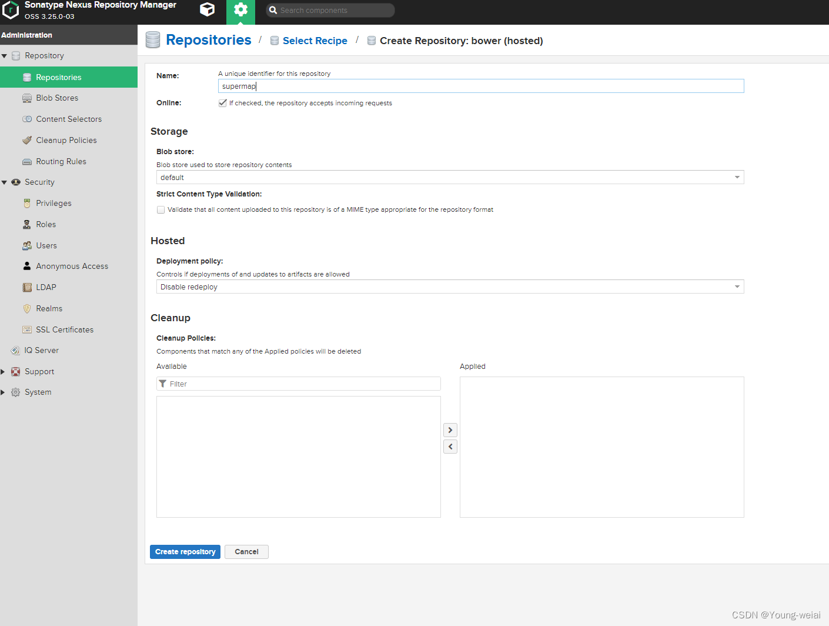Image resolution: width=829 pixels, height=626 pixels.
Task: Open Repositories in the sidebar
Action: click(69, 77)
